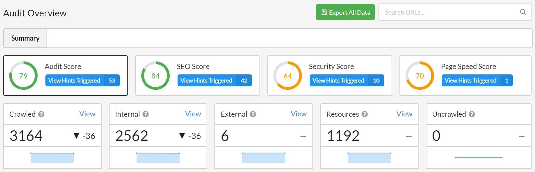Click the Security Score donut gauge
The image size is (535, 172).
(287, 76)
